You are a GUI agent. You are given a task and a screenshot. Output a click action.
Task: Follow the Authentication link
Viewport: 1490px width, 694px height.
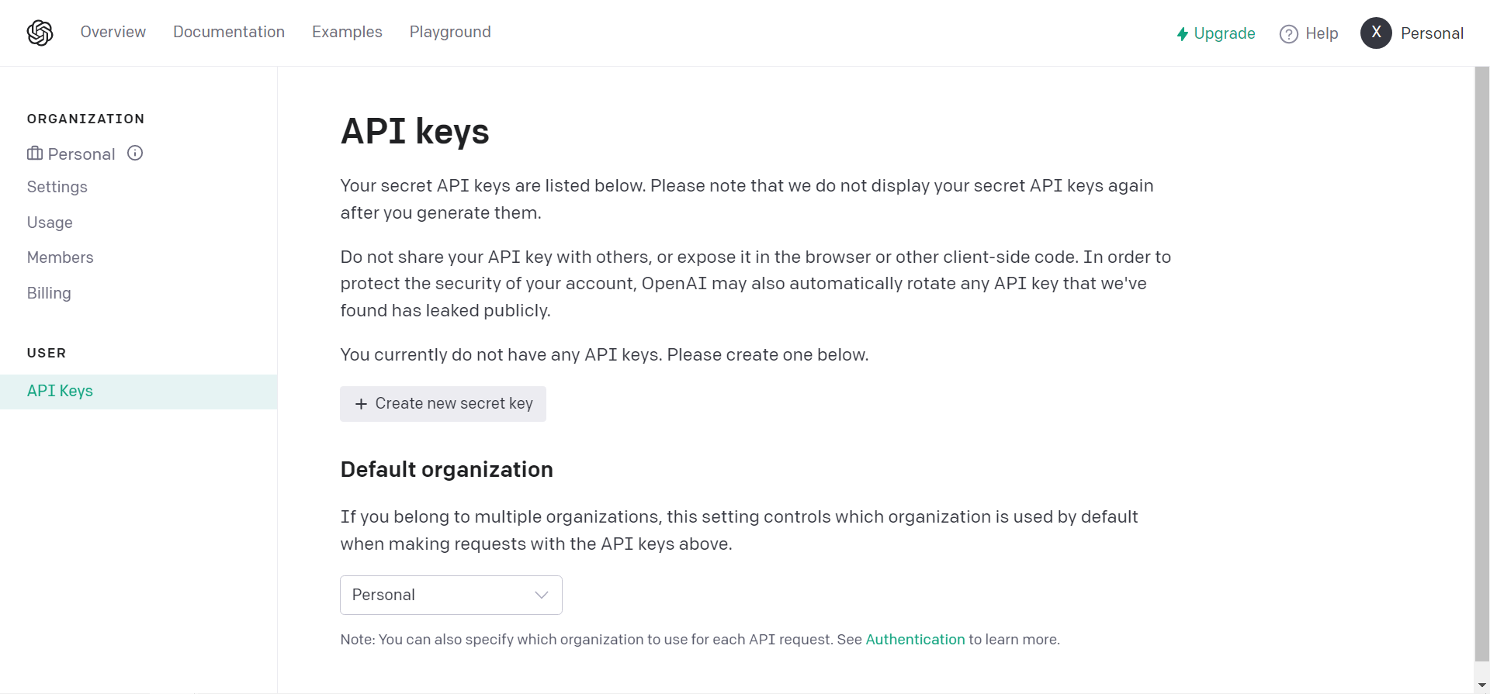[x=915, y=639]
